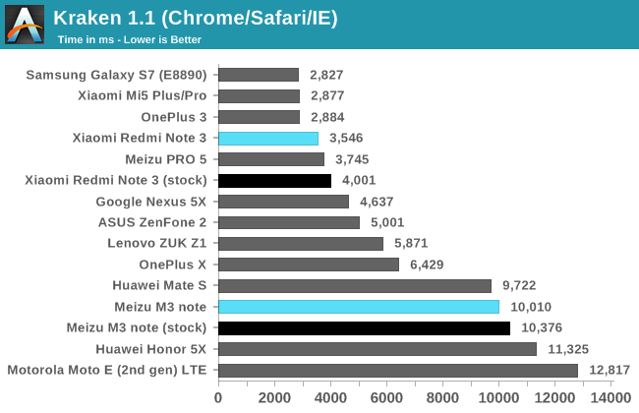Click the Xiaomi Redmi Note 3 (stock) label
639x413 pixels.
116,180
